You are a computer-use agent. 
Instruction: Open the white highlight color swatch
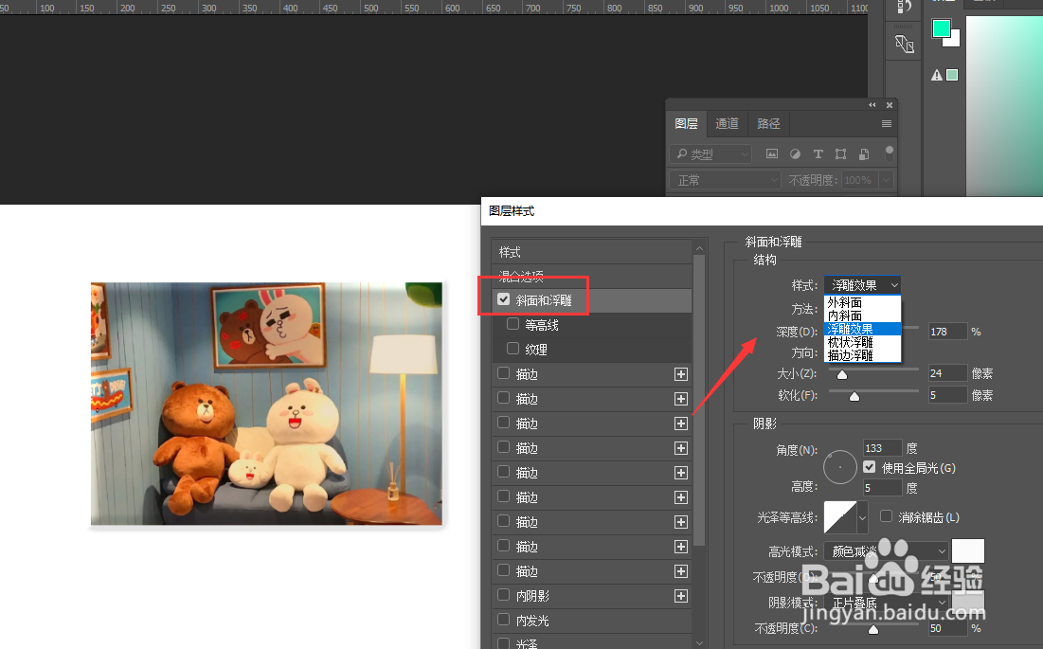pos(968,551)
